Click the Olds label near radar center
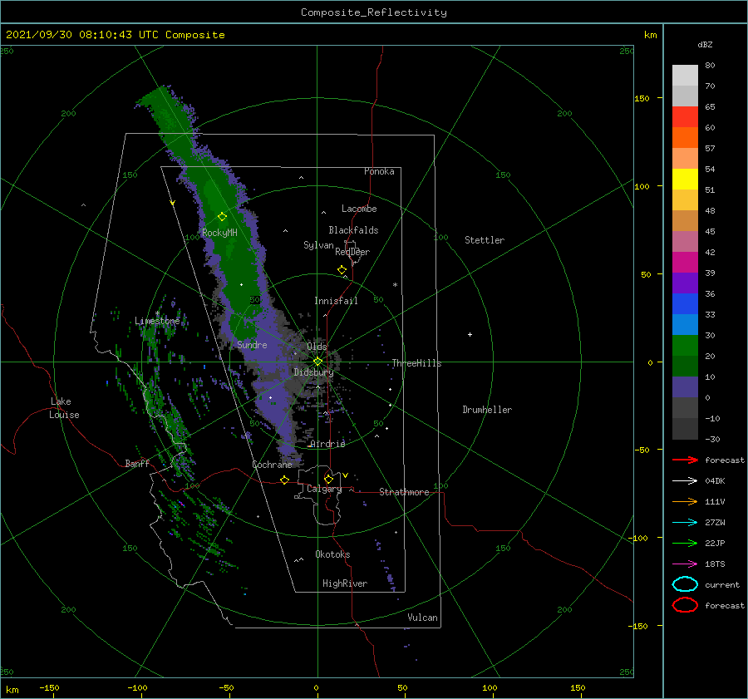Viewport: 748px width, 699px height. click(317, 347)
